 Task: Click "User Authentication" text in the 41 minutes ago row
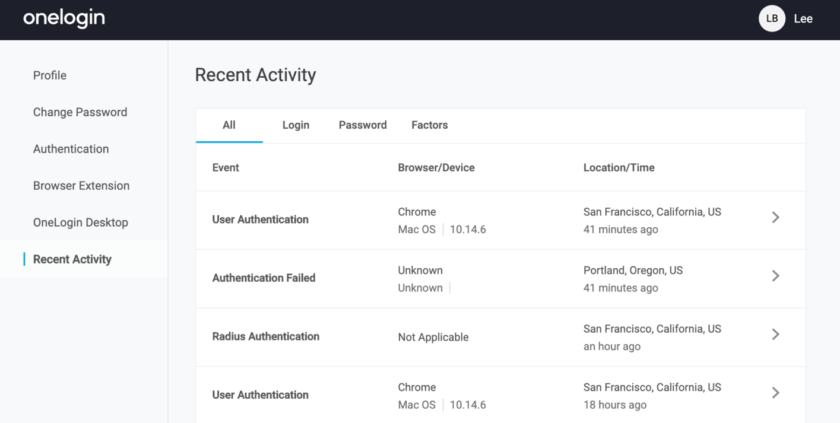point(261,220)
